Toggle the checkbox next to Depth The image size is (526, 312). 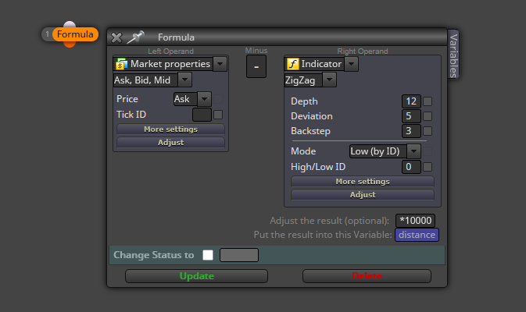click(x=428, y=101)
